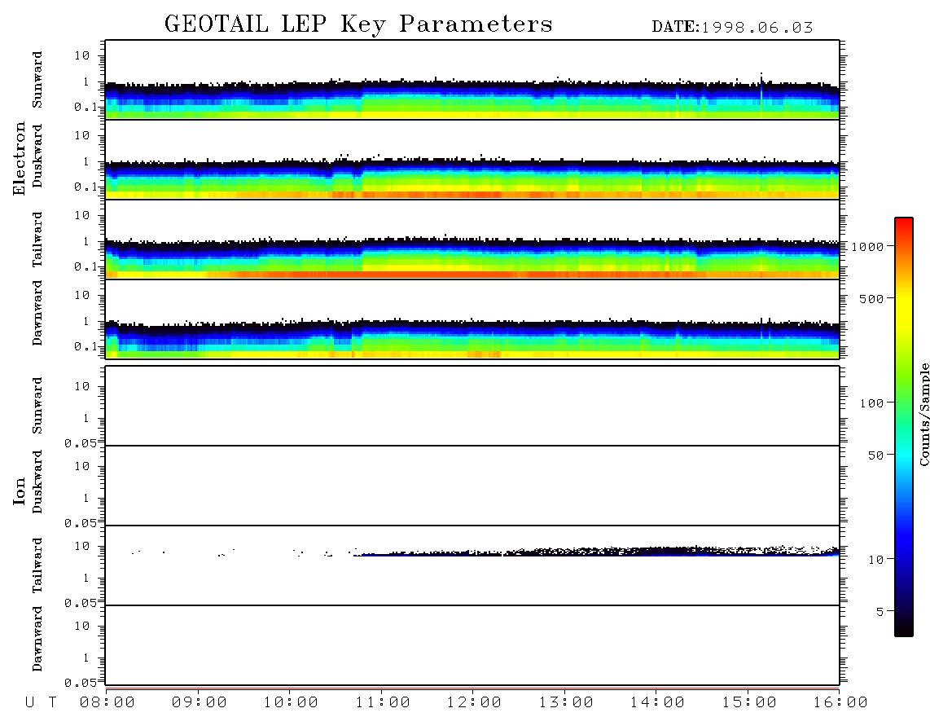Click the 12:00 time axis label
930x717 pixels.
[x=474, y=702]
